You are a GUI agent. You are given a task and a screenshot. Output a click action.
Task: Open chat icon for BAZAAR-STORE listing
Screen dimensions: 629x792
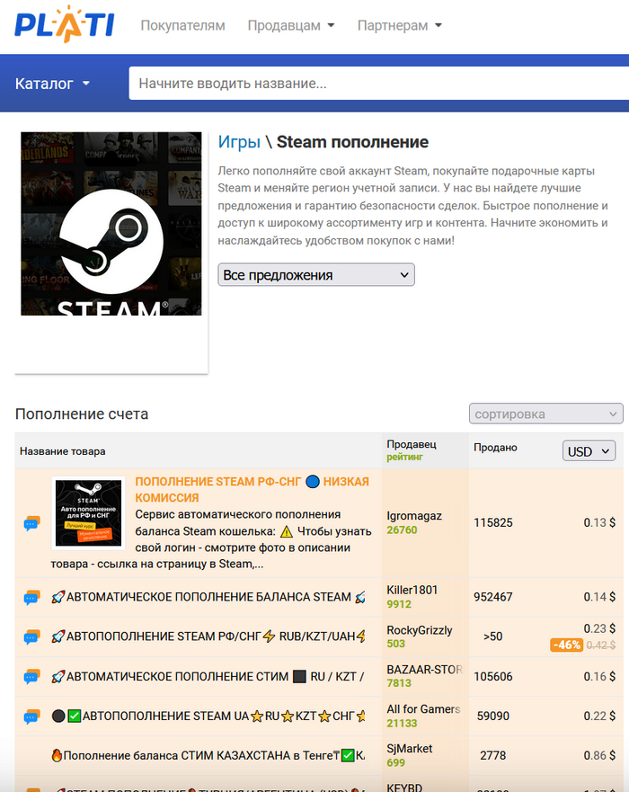click(x=31, y=676)
